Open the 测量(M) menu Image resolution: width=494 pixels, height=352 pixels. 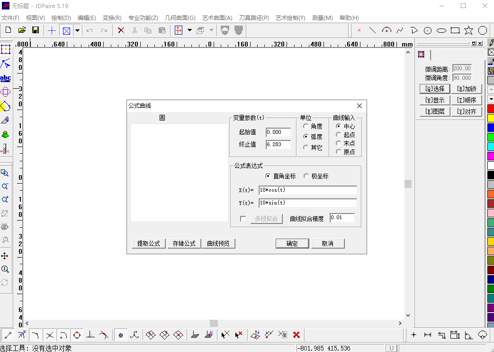[x=322, y=18]
